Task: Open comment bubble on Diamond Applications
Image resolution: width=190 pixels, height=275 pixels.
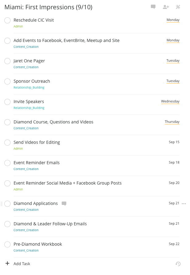Action: tap(64, 203)
